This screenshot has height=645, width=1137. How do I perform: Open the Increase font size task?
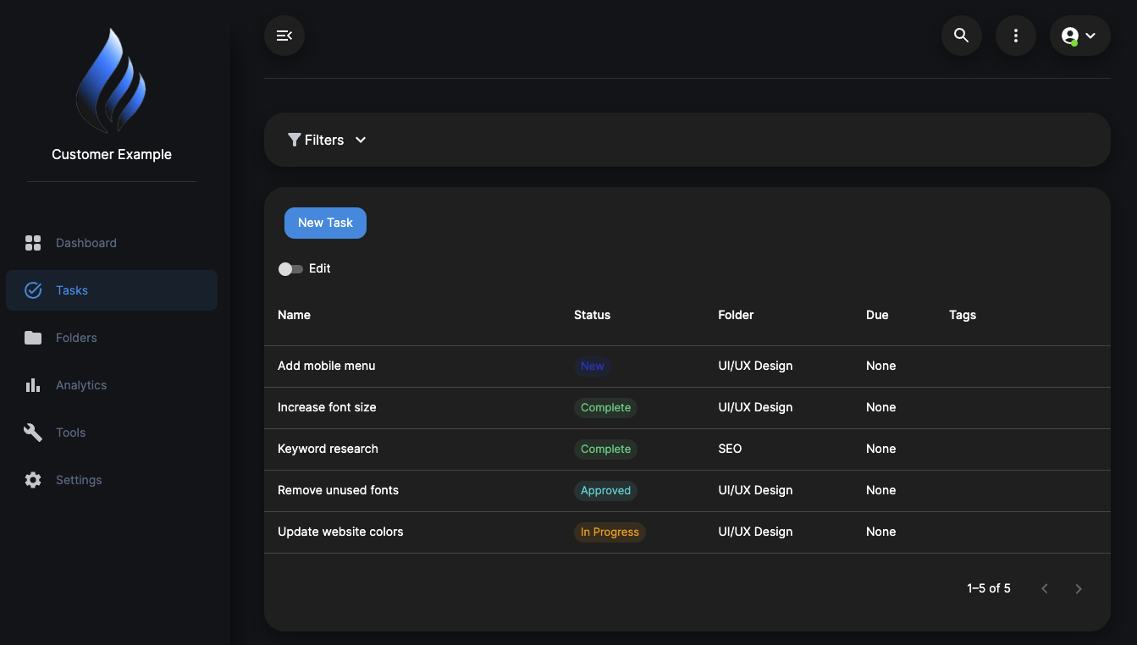[327, 407]
